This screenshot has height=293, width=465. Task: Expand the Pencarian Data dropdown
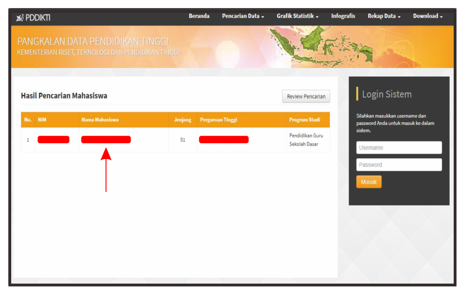pyautogui.click(x=243, y=16)
